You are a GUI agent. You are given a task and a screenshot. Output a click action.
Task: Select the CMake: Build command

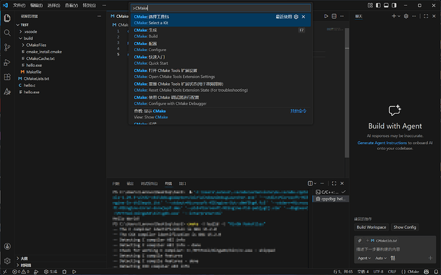click(220, 33)
